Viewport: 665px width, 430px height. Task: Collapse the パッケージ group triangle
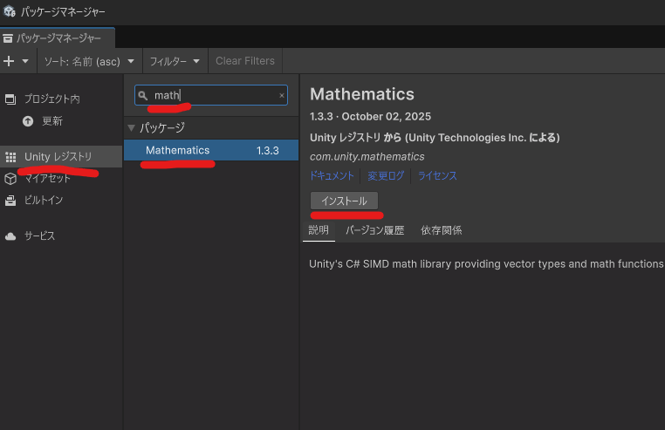pos(132,127)
